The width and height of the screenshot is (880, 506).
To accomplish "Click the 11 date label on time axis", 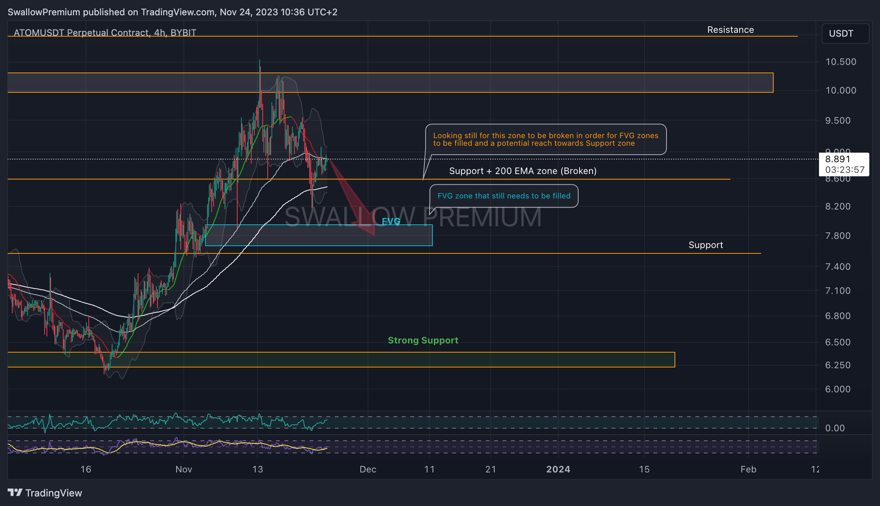I will coord(429,469).
